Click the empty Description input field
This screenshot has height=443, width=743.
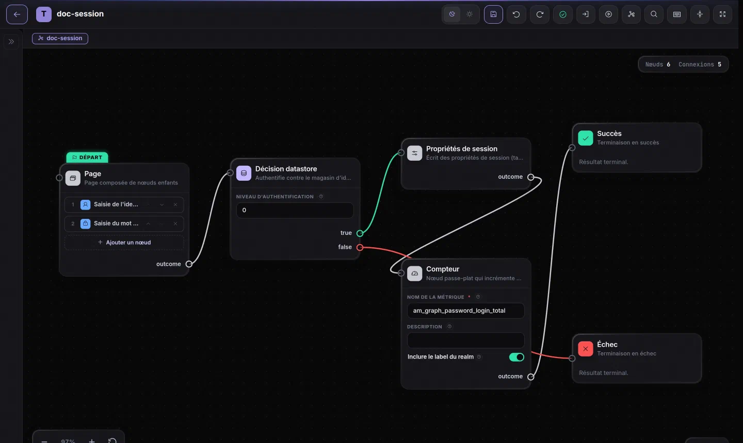[x=466, y=340]
